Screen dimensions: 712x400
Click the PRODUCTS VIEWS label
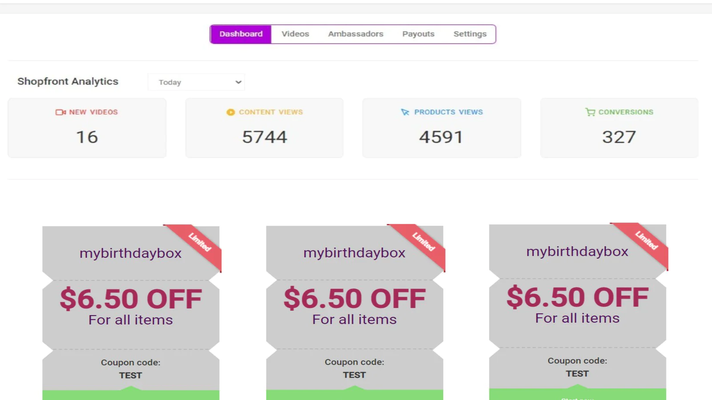tap(449, 112)
